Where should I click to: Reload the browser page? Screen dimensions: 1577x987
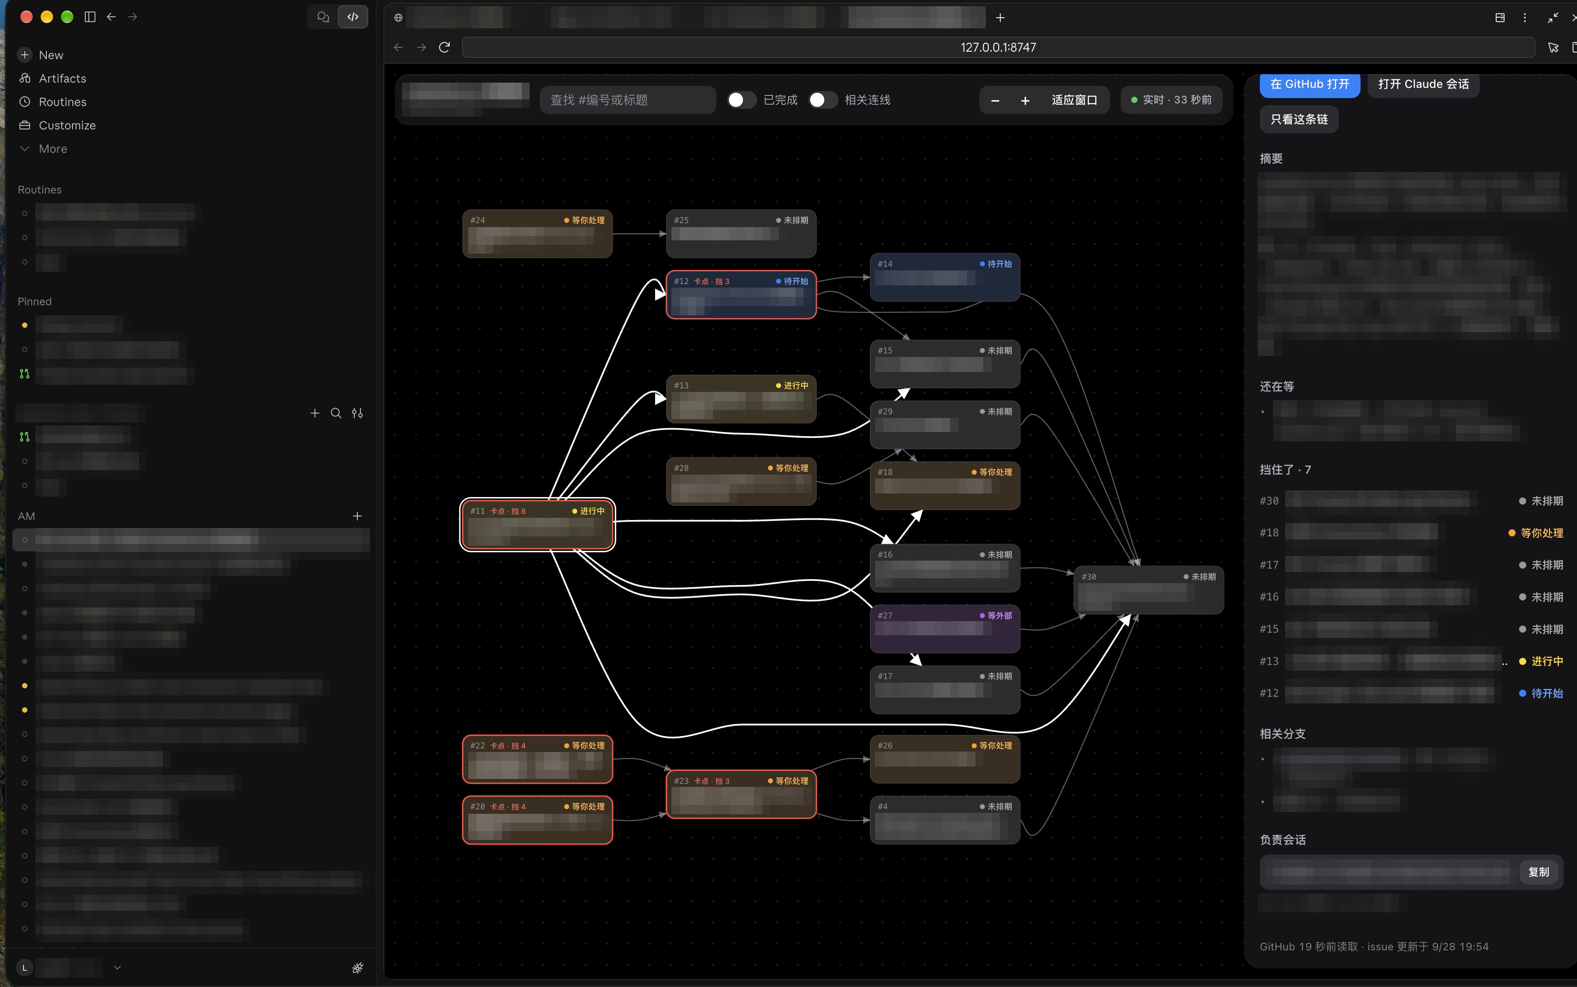444,47
